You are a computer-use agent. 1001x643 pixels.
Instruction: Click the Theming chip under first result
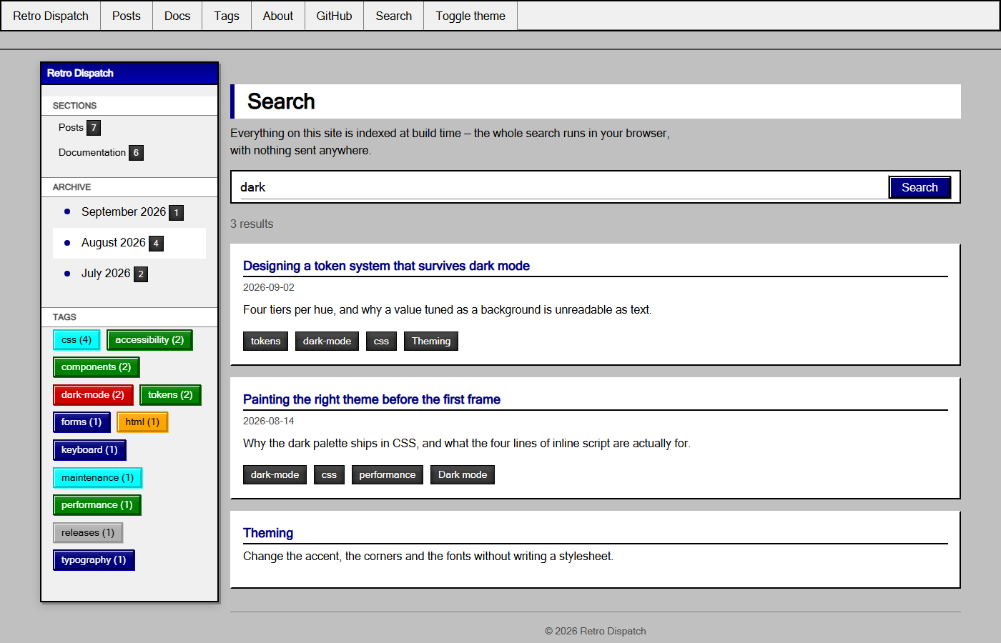point(431,341)
